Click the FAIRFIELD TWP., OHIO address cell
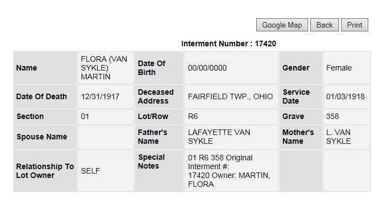This screenshot has height=200, width=376. [x=231, y=96]
